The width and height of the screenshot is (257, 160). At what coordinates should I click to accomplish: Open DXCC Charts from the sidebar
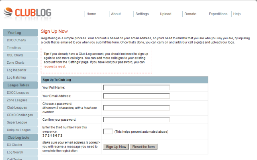pos(20,40)
